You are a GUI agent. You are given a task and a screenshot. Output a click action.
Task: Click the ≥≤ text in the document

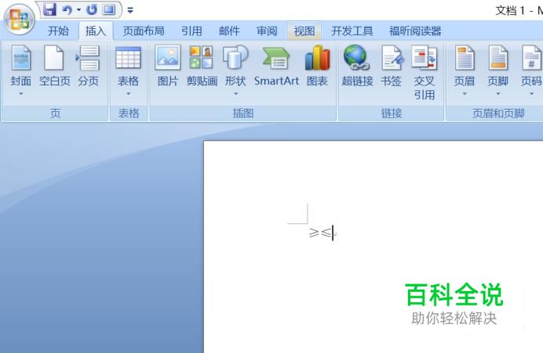(320, 232)
